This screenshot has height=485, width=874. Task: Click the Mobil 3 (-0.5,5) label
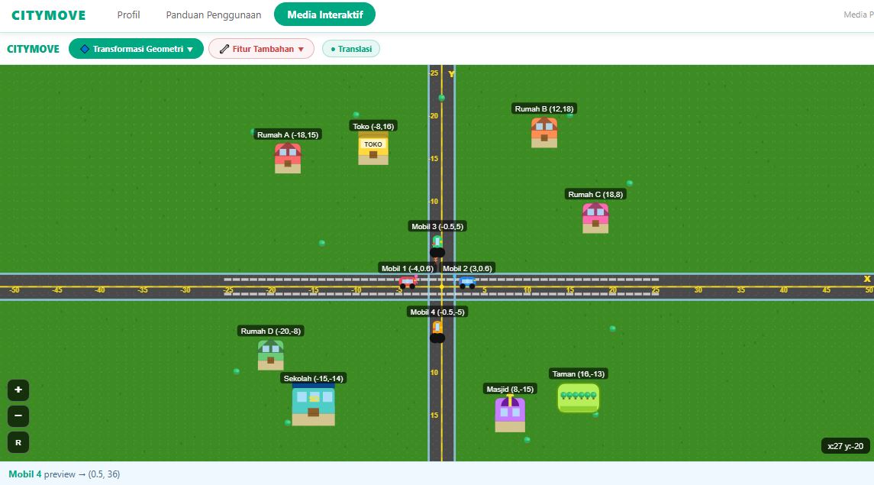click(x=437, y=226)
